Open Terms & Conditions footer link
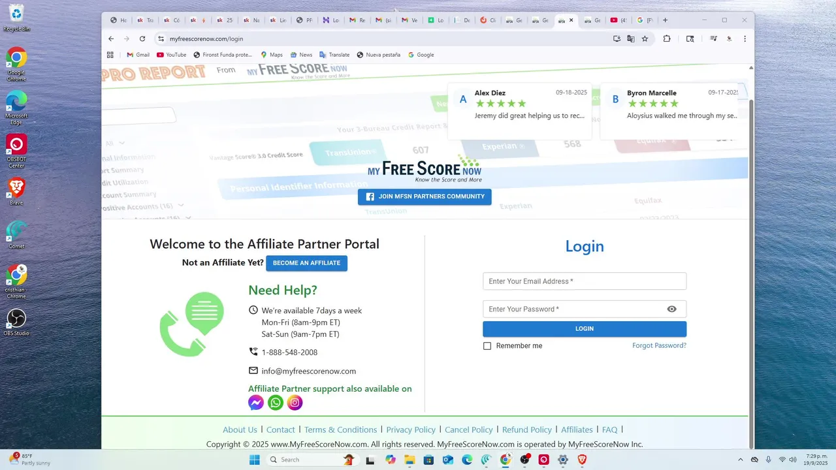Viewport: 836px width, 470px height. coord(340,430)
